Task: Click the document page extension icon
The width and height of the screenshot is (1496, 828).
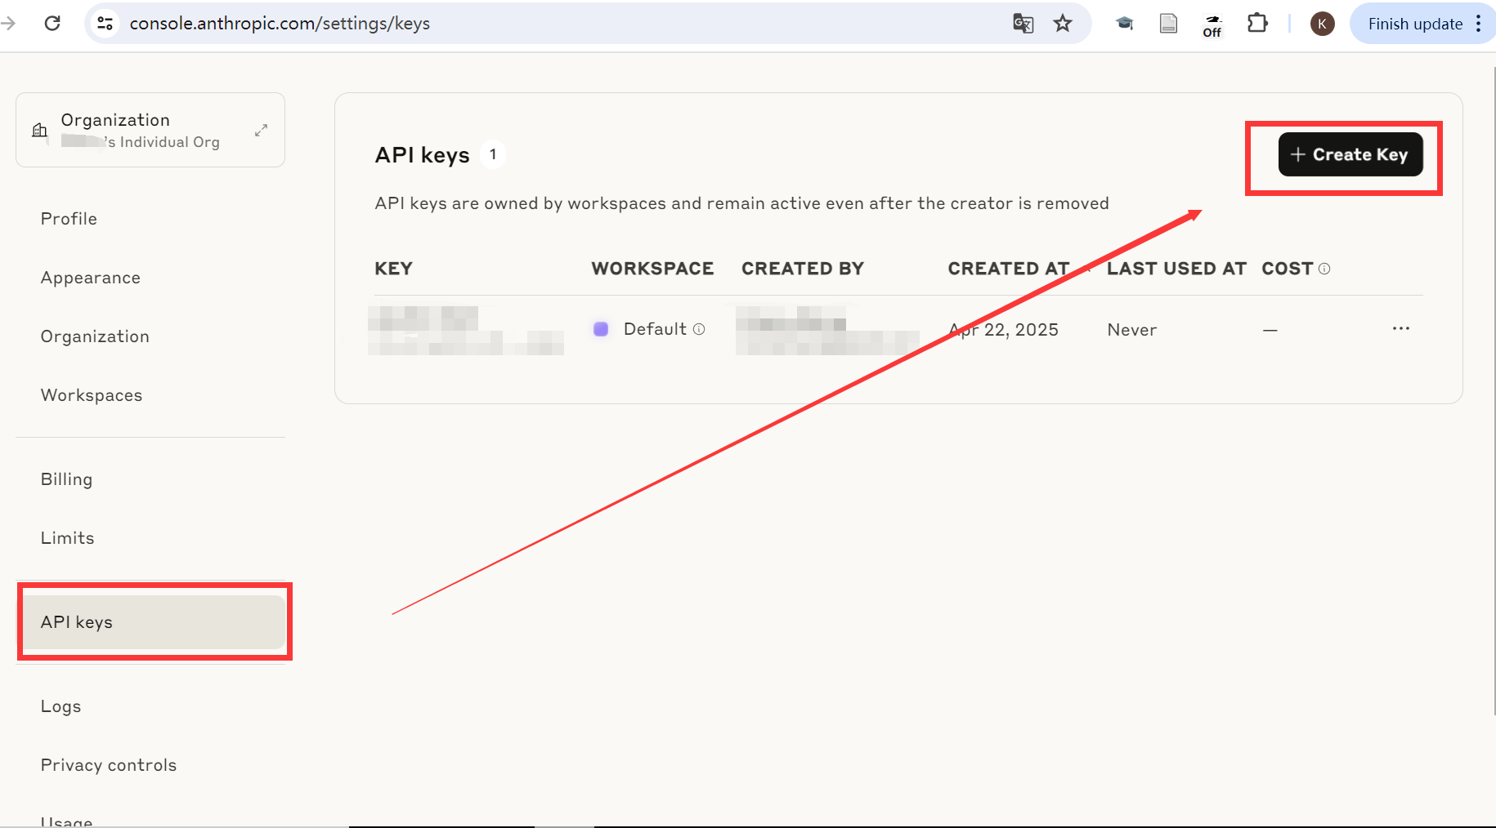Action: (x=1169, y=23)
